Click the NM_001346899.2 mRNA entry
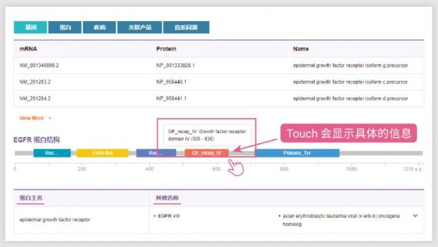The image size is (438, 247). (x=39, y=65)
